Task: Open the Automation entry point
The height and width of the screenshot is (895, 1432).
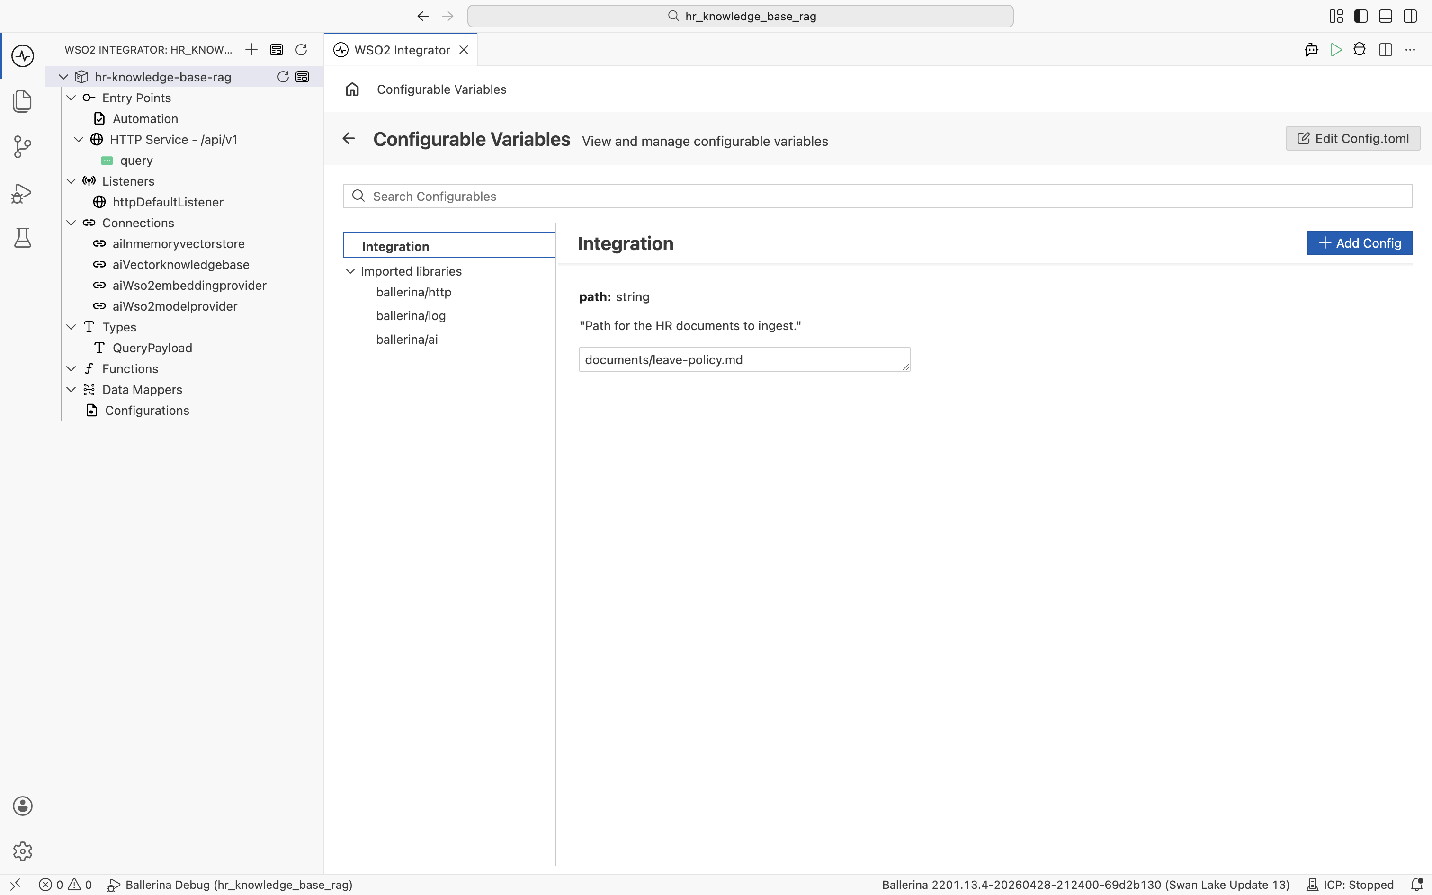Action: pyautogui.click(x=145, y=119)
